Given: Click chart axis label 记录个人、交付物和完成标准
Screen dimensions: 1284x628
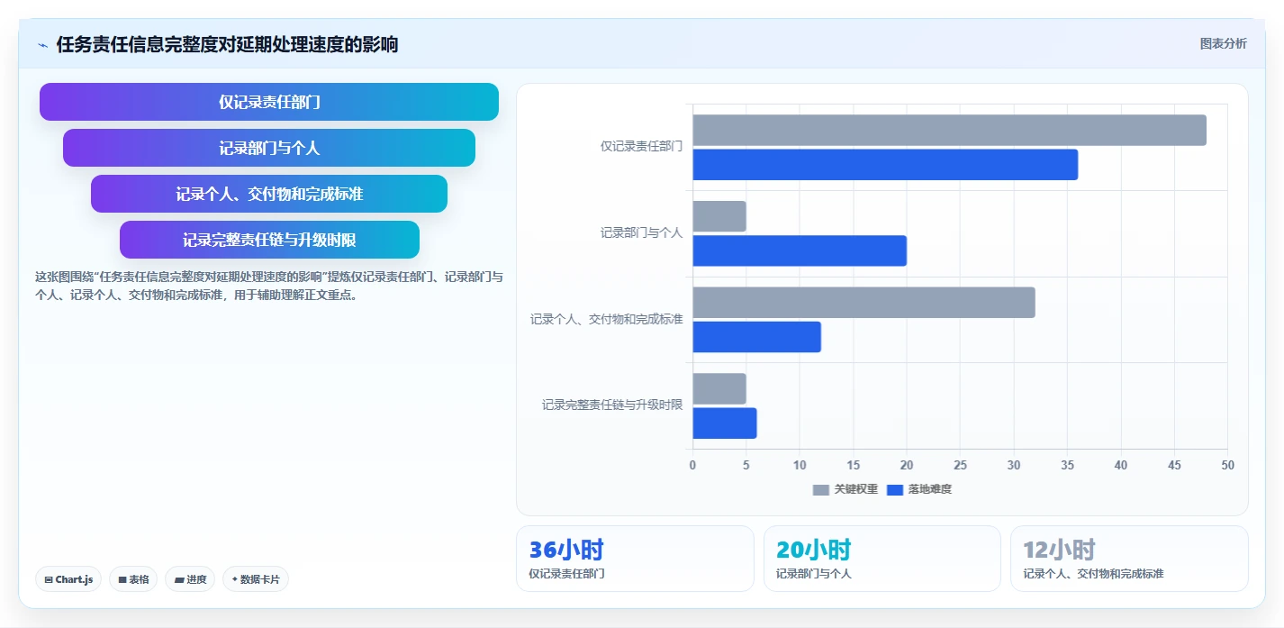Looking at the screenshot, I should pos(606,319).
